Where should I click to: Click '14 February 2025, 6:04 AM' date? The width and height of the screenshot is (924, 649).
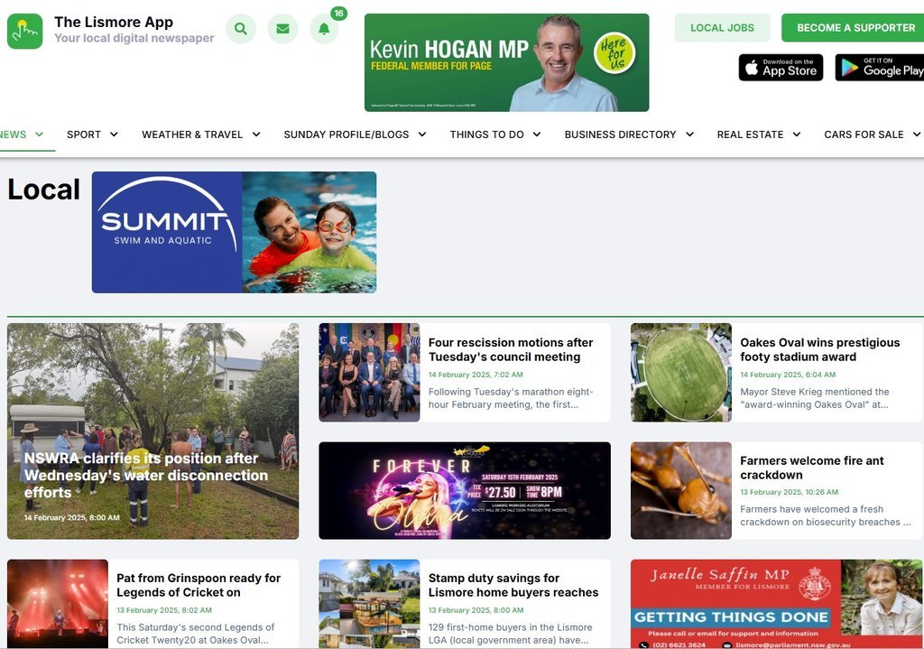tap(788, 375)
